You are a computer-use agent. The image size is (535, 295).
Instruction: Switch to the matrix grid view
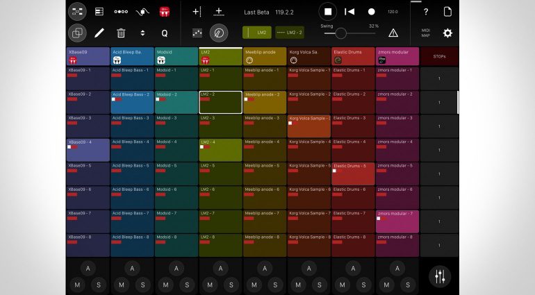pyautogui.click(x=77, y=12)
